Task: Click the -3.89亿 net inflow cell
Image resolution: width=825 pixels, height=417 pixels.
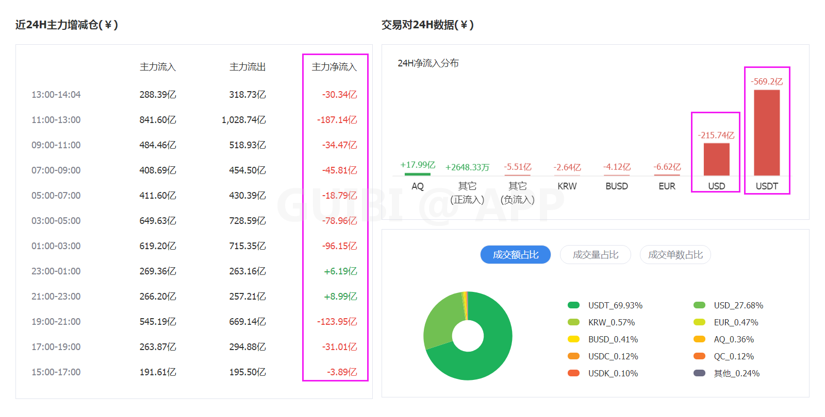Action: [342, 372]
